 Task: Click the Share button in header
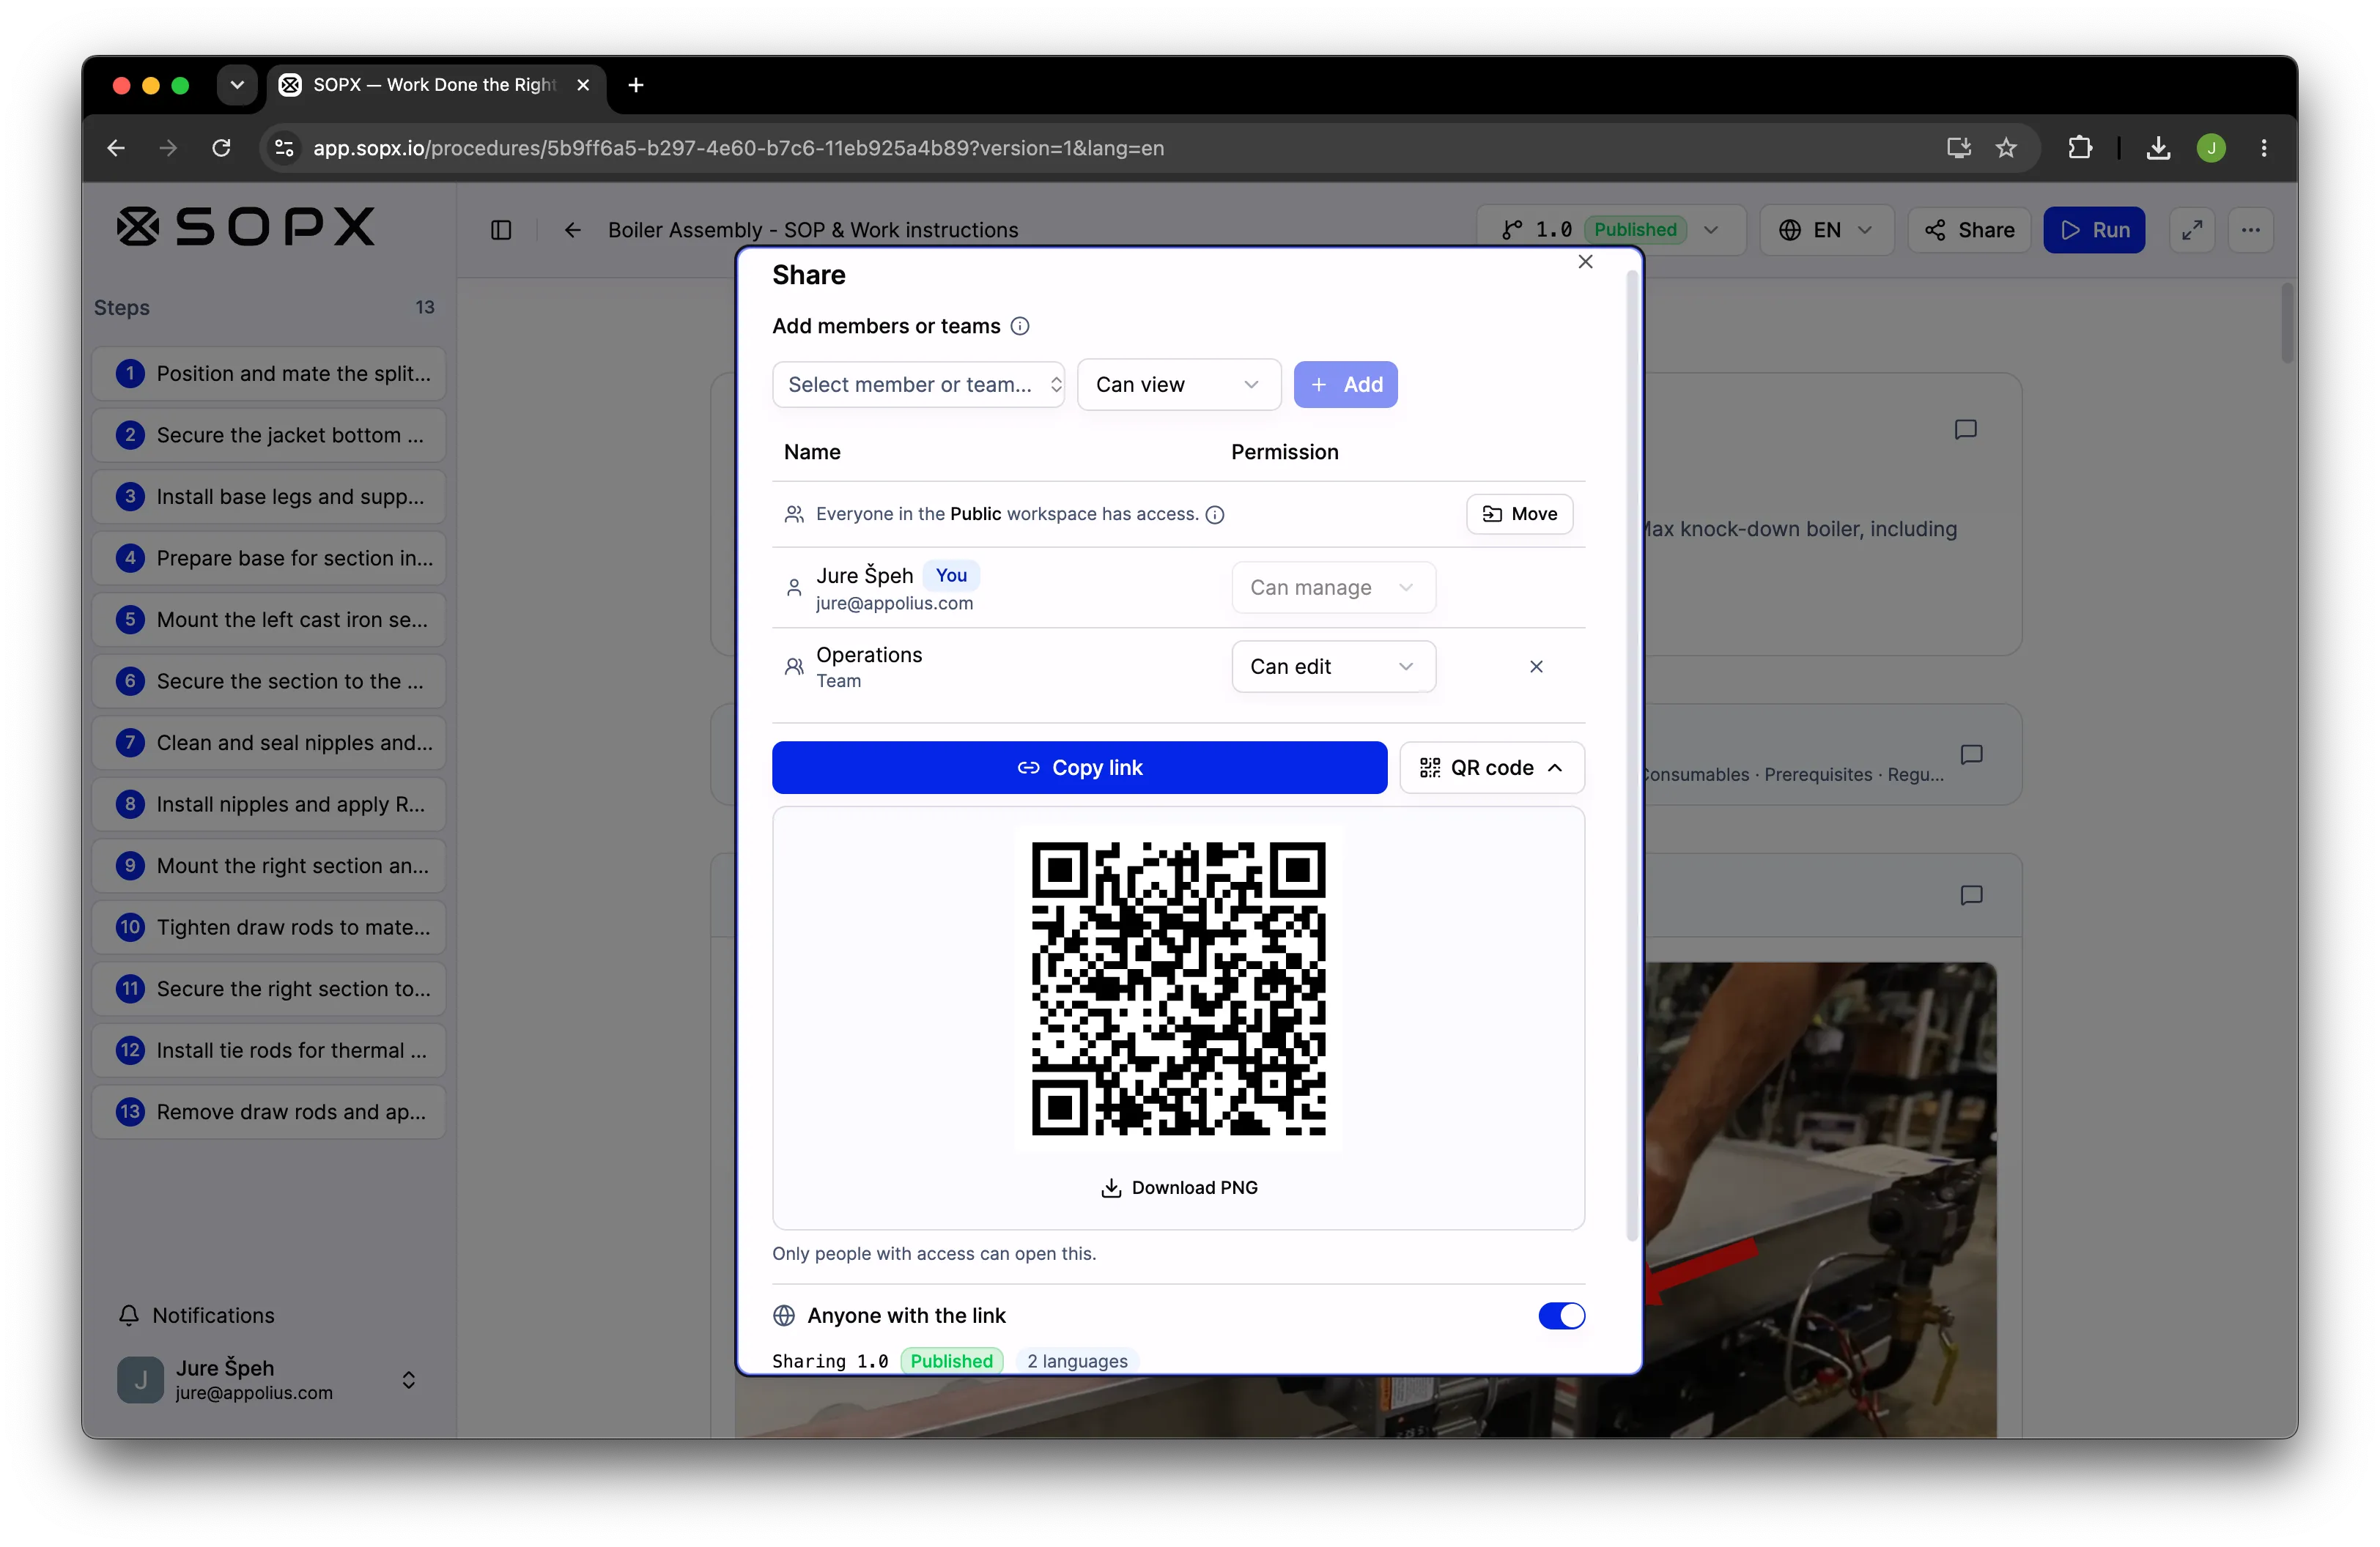tap(1969, 230)
